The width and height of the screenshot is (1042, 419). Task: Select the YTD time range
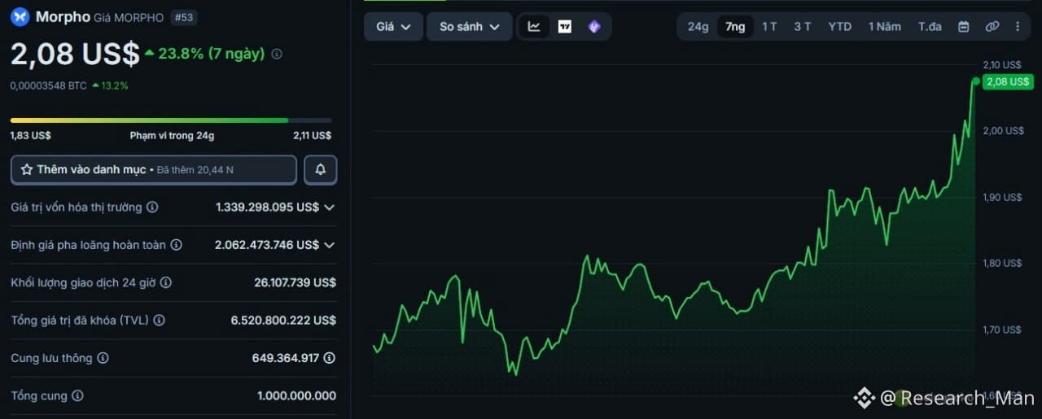(840, 26)
